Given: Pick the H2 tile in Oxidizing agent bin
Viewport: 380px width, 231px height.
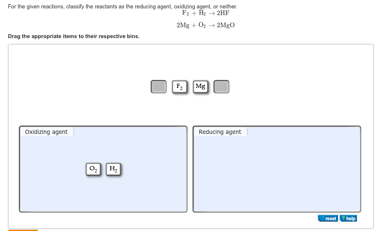Looking at the screenshot, I should tap(113, 169).
